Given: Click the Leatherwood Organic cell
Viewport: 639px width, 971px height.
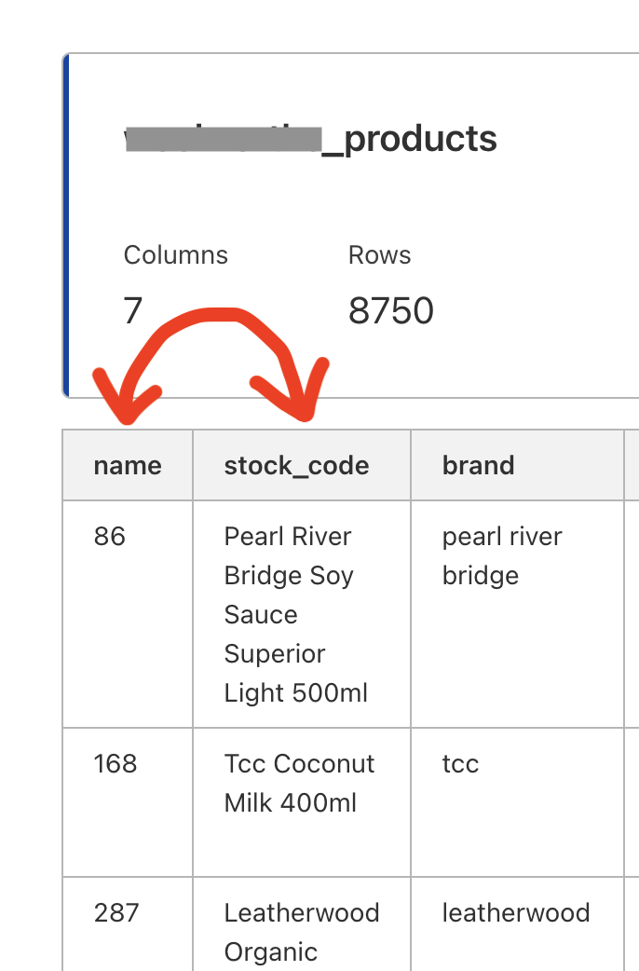Looking at the screenshot, I should [x=301, y=931].
